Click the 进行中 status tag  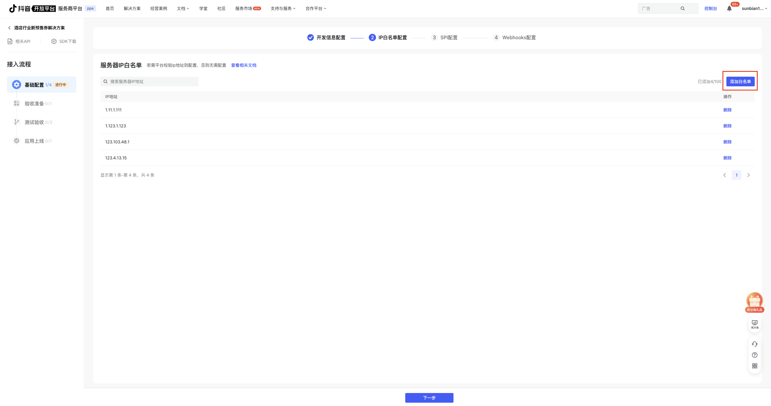click(x=61, y=85)
